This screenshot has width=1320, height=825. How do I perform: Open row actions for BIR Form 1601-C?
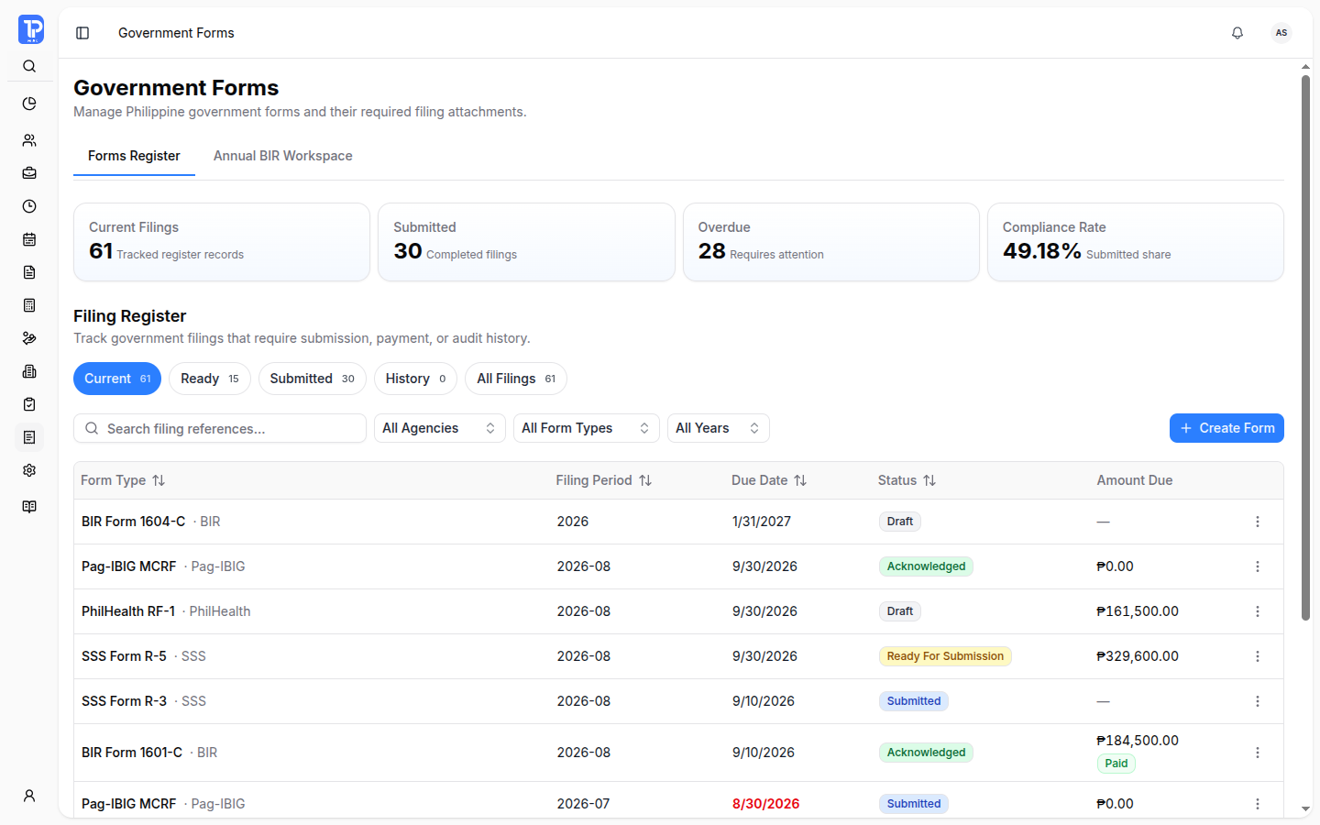[x=1258, y=753]
